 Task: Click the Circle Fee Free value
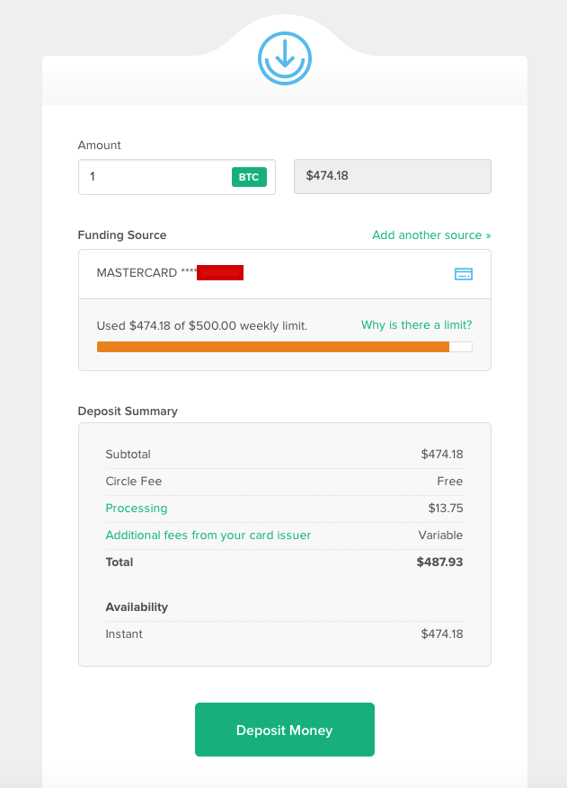(x=450, y=482)
